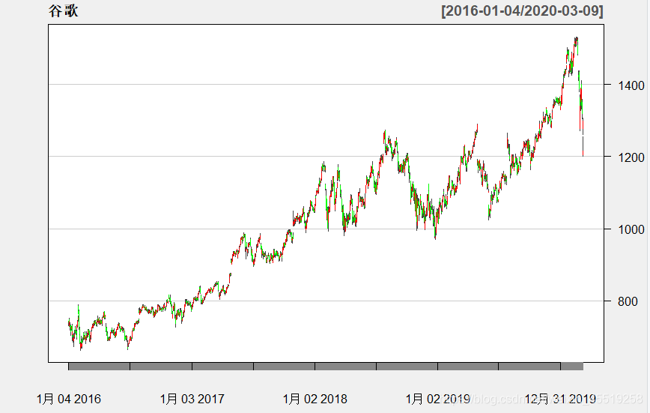Viewport: 650px width, 413px height.
Task: Click the 1000 y-axis label
Action: [631, 229]
